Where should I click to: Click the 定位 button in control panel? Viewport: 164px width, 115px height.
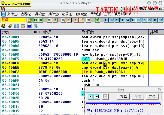pyautogui.click(x=153, y=97)
